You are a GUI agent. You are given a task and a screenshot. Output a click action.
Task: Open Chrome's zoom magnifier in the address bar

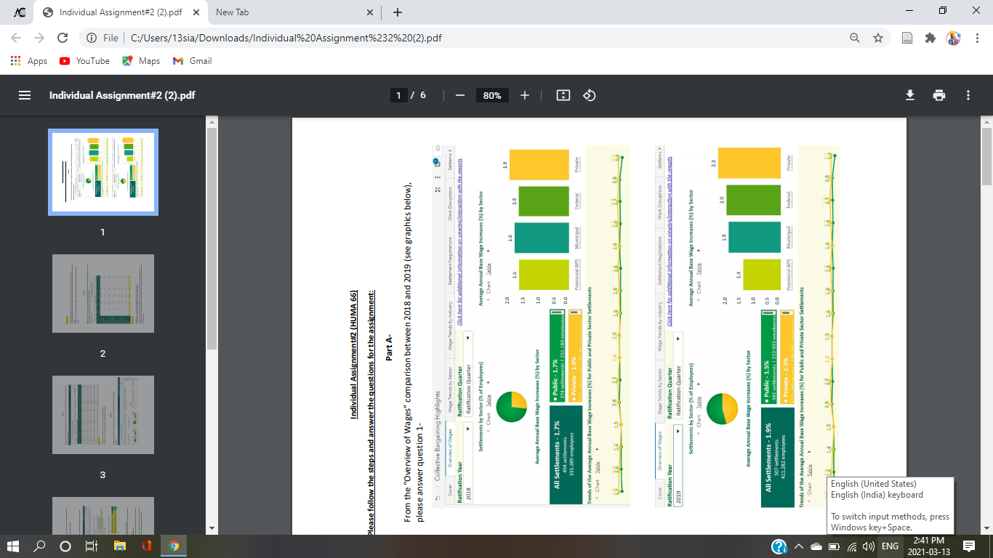[x=856, y=38]
